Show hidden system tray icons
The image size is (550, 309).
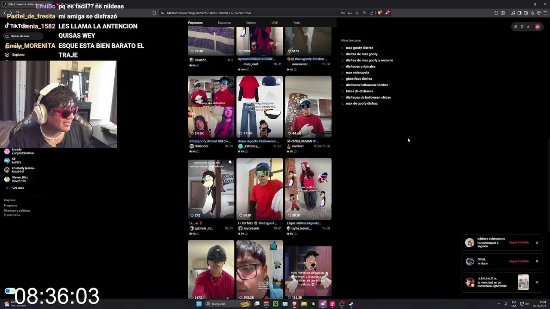click(x=499, y=304)
